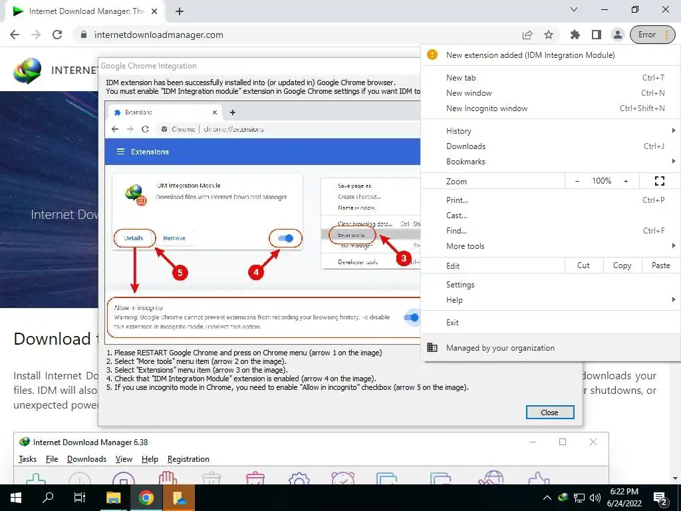
Task: Open Windows taskbar search
Action: [48, 498]
